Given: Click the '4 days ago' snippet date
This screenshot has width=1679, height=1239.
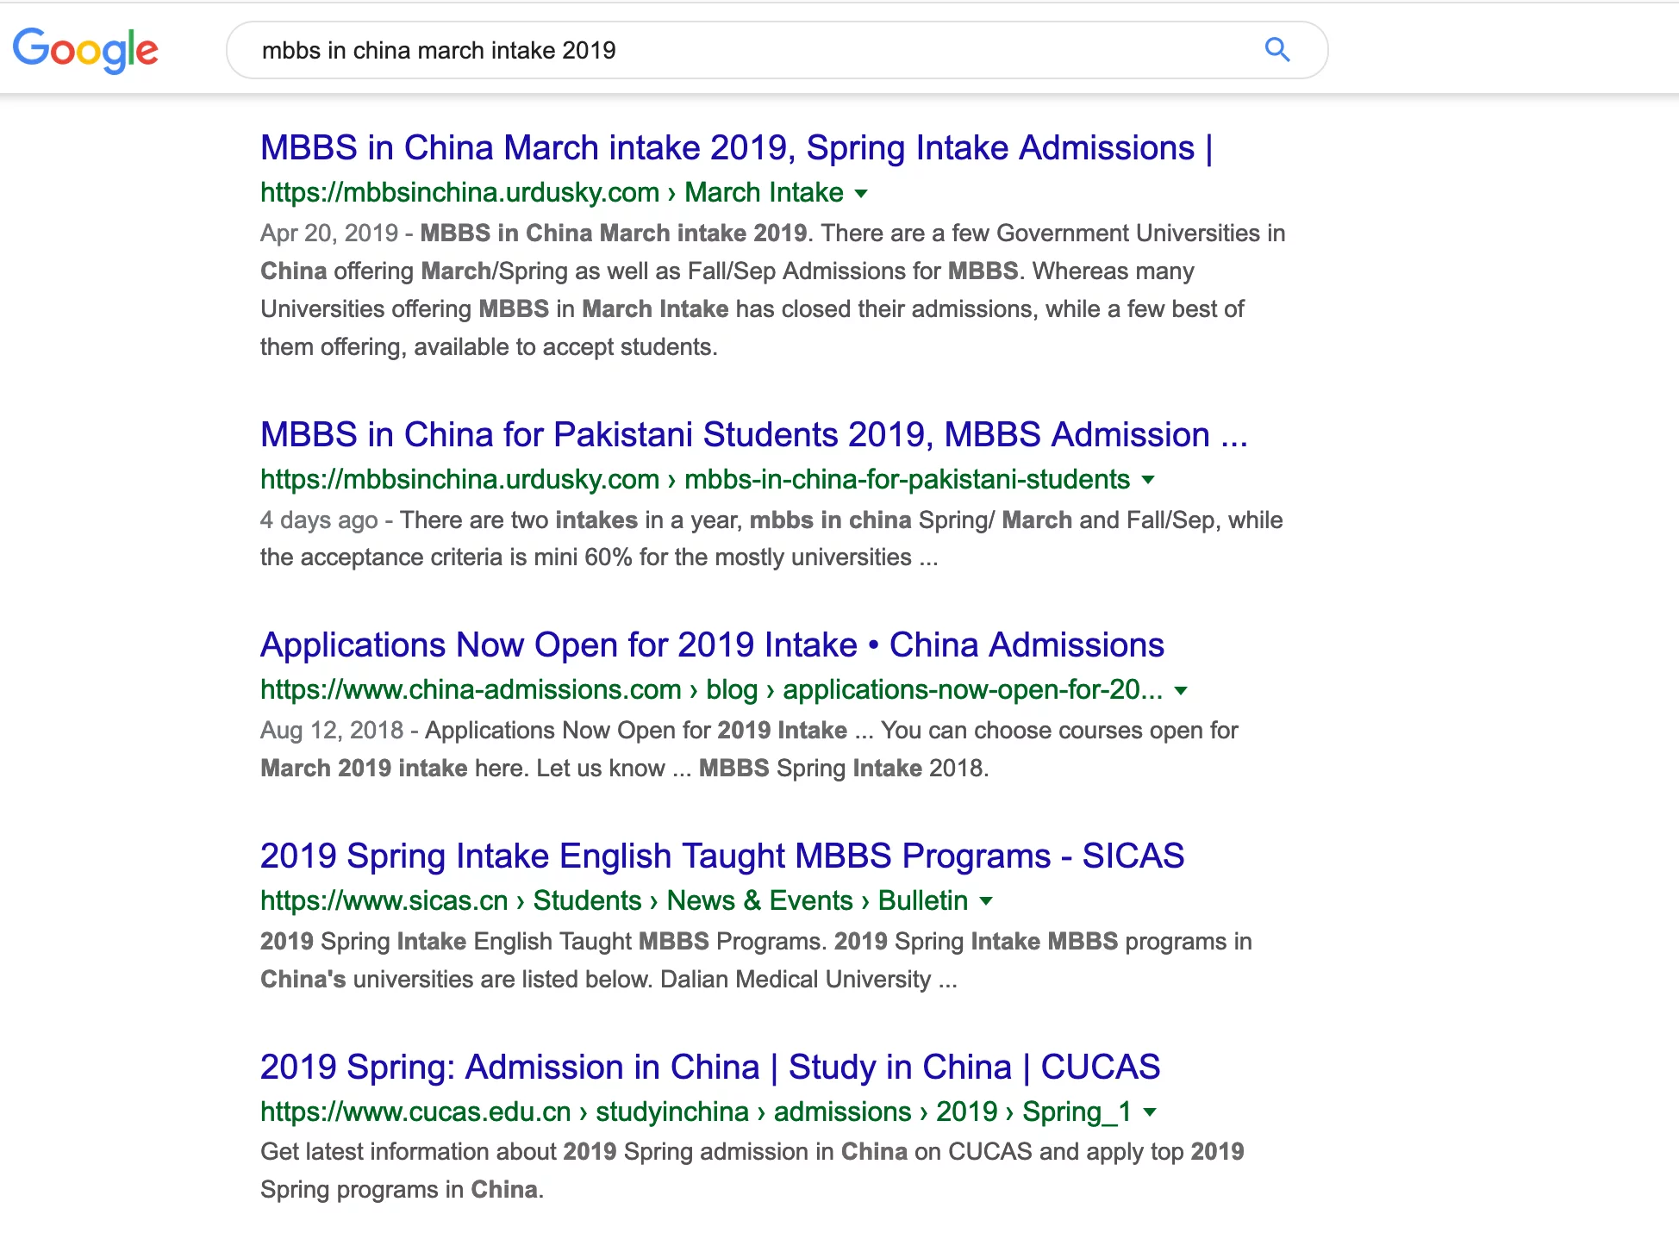Looking at the screenshot, I should pos(319,520).
